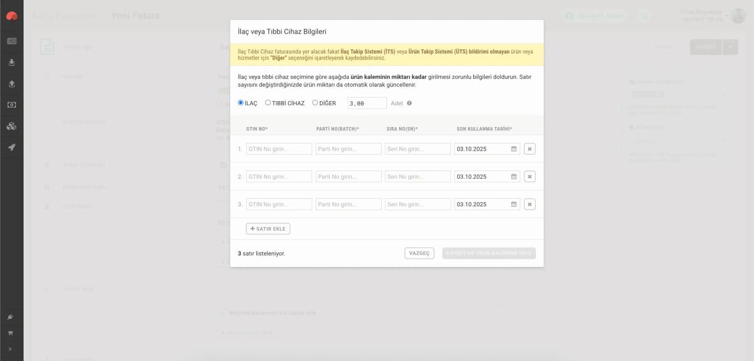This screenshot has width=754, height=361.
Task: Click the rocket icon in left sidebar
Action: click(x=12, y=147)
